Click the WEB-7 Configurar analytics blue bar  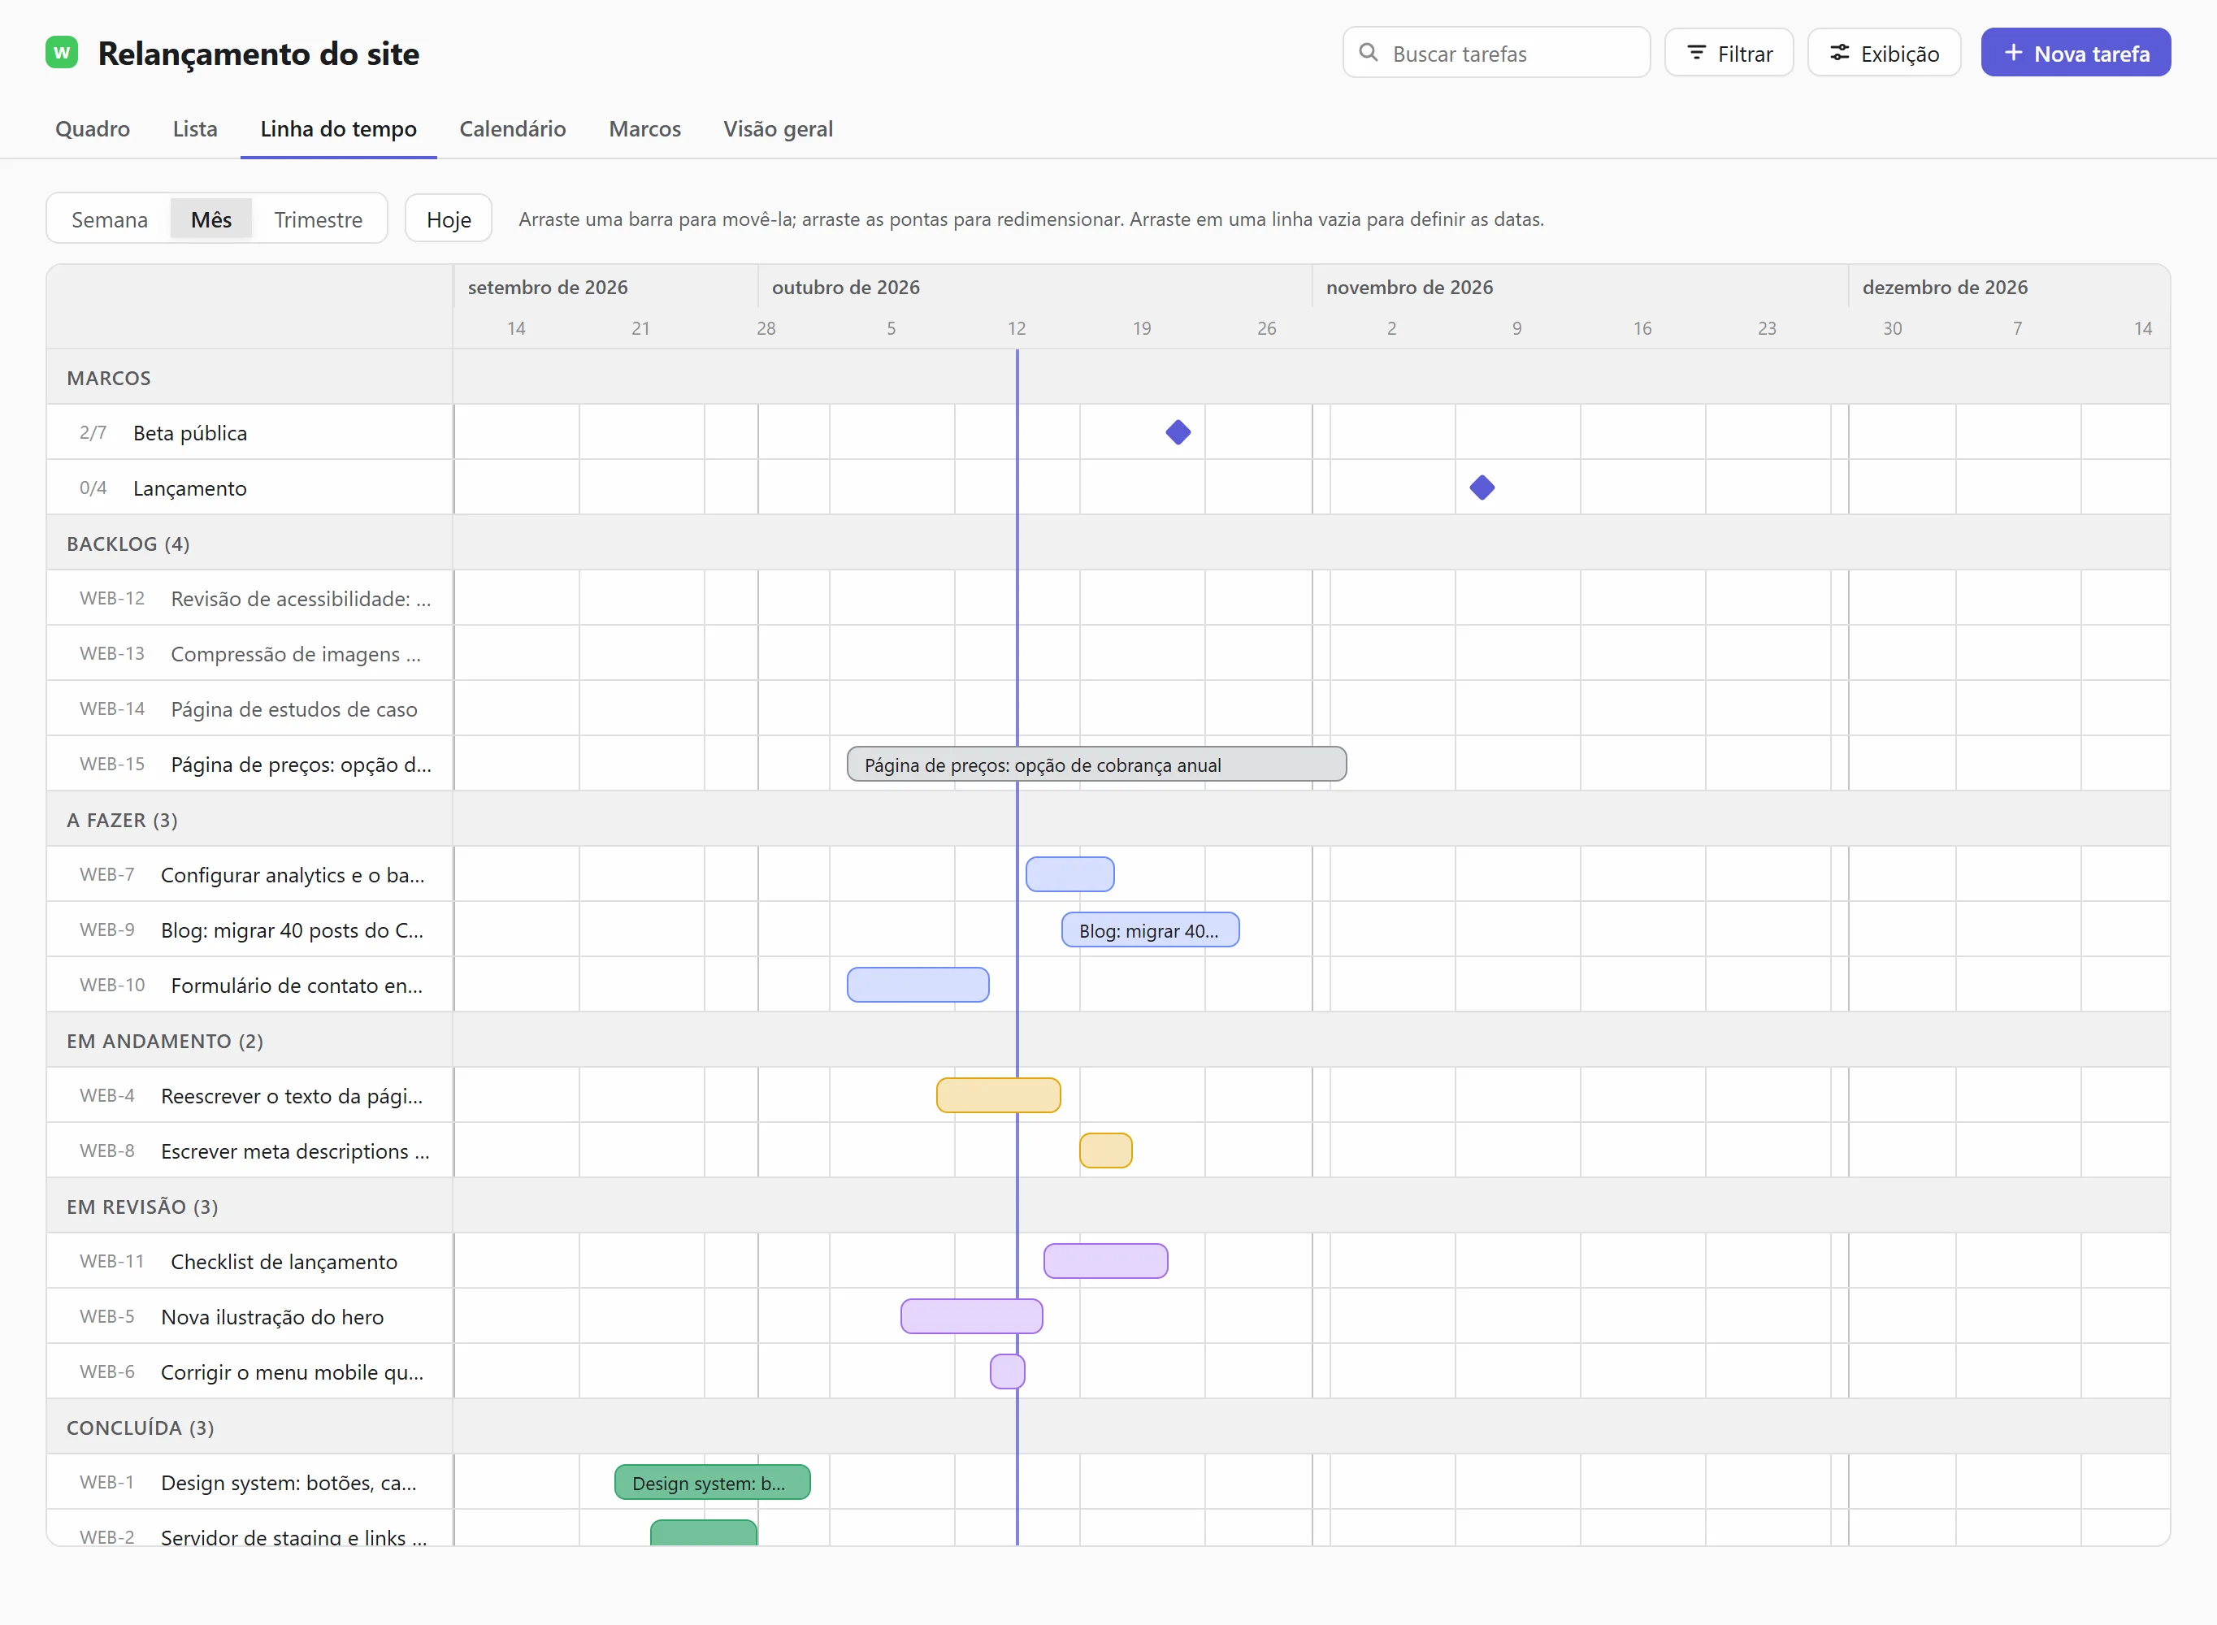(1070, 874)
